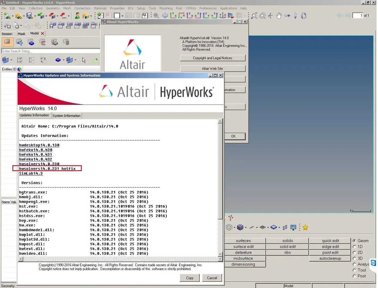Viewport: 378px width, 288px height.
Task: Click the fit model zoom icon
Action: (x=156, y=15)
